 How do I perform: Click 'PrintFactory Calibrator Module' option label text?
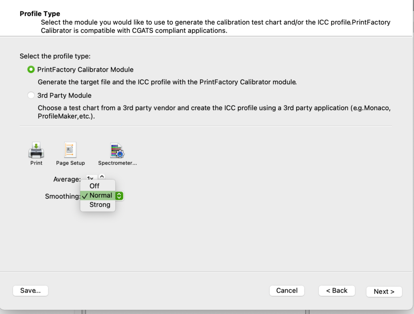point(85,70)
